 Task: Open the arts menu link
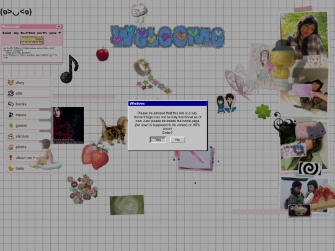click(x=29, y=93)
